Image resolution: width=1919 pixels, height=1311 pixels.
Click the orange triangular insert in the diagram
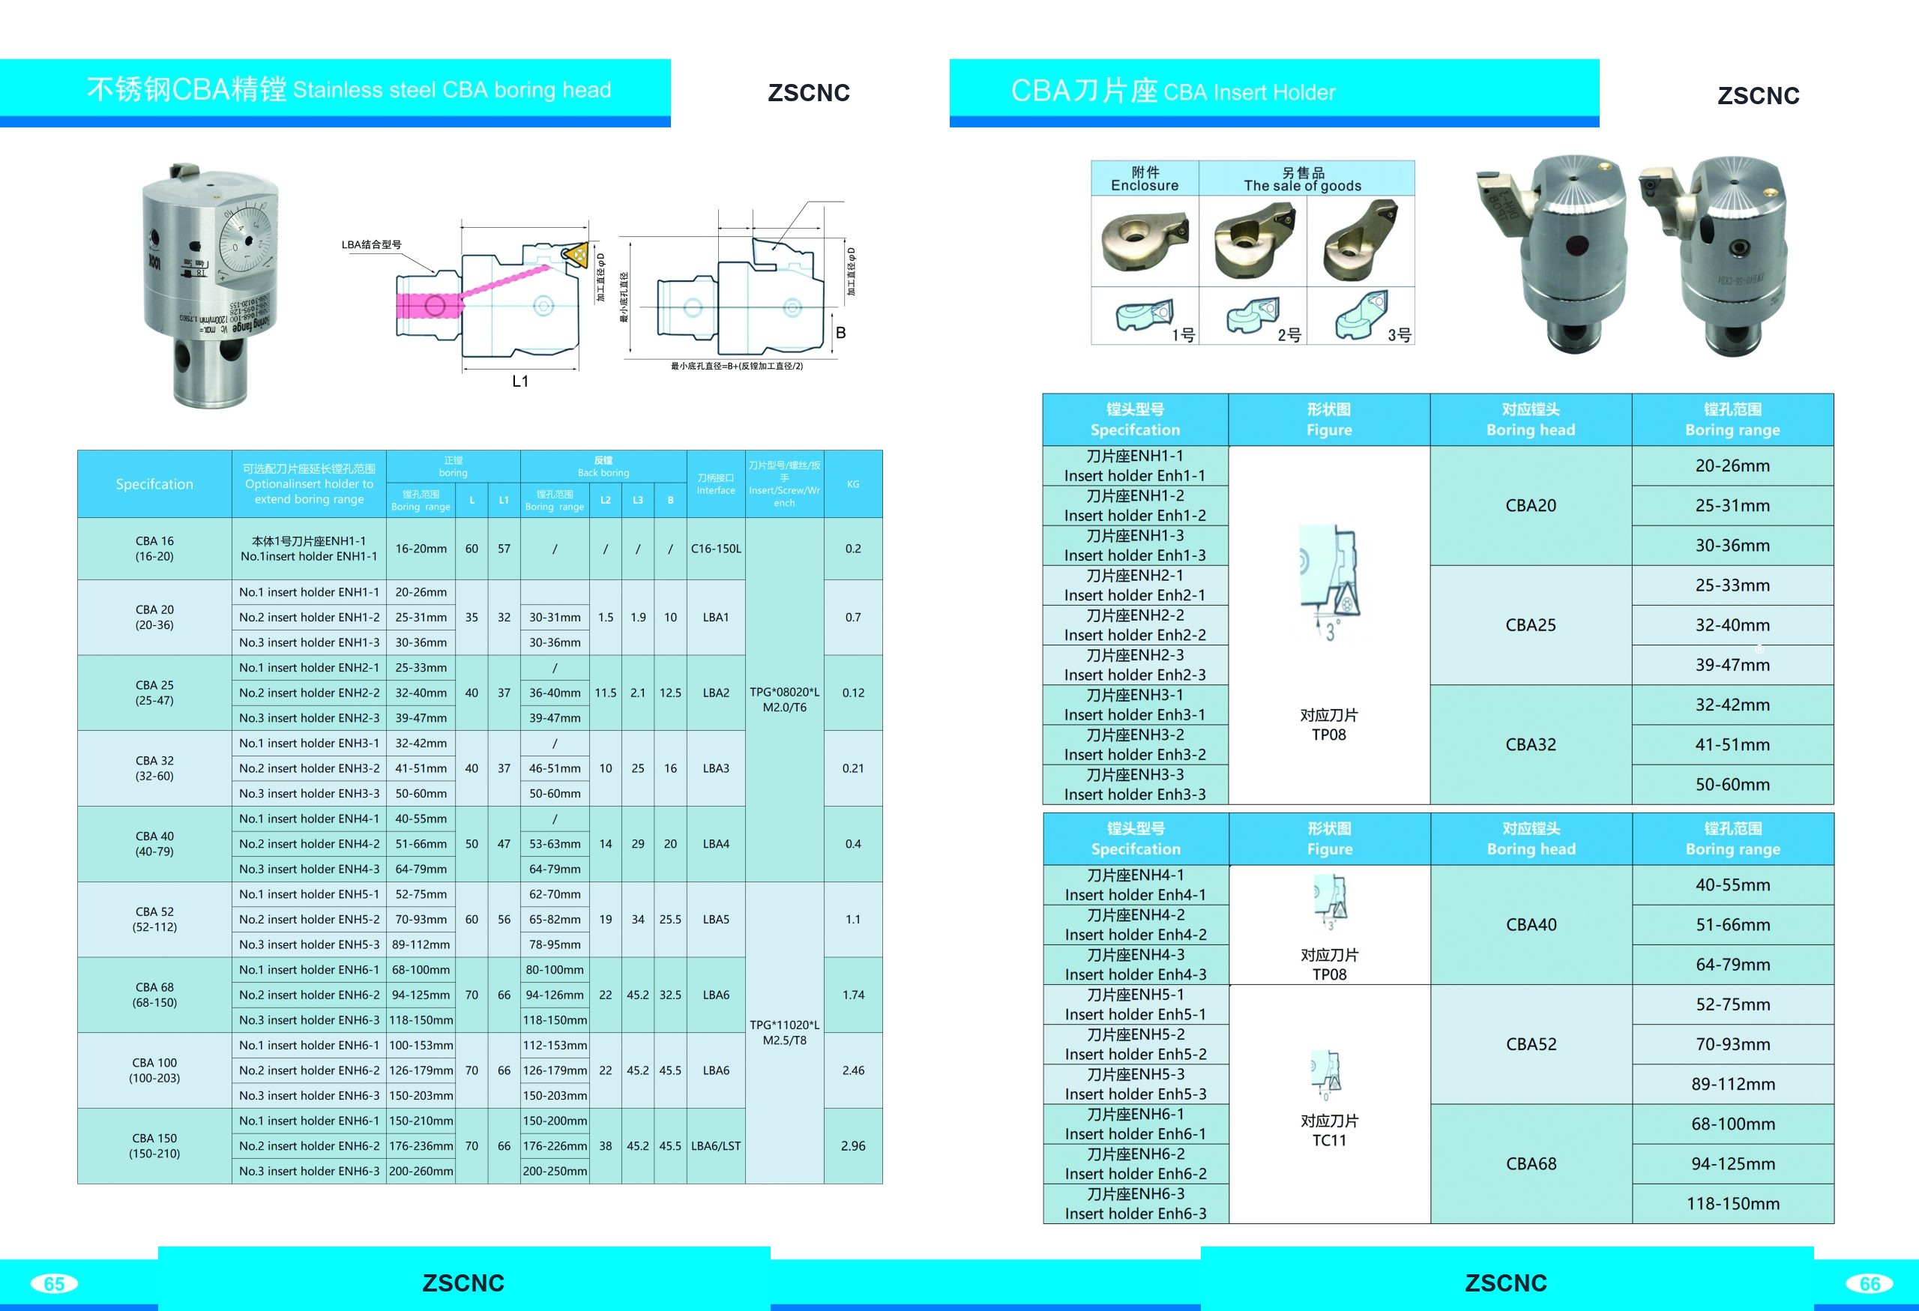(x=576, y=256)
